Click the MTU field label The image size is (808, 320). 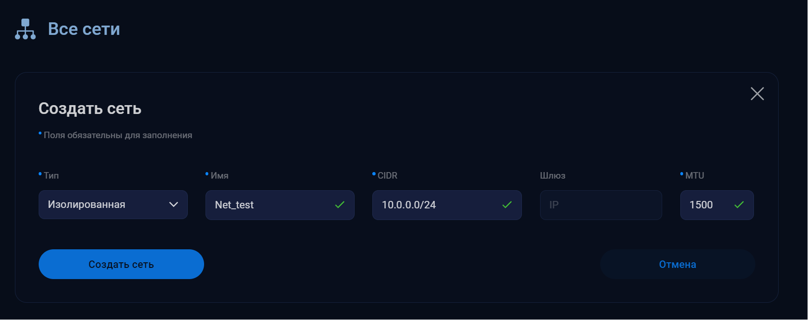point(695,175)
